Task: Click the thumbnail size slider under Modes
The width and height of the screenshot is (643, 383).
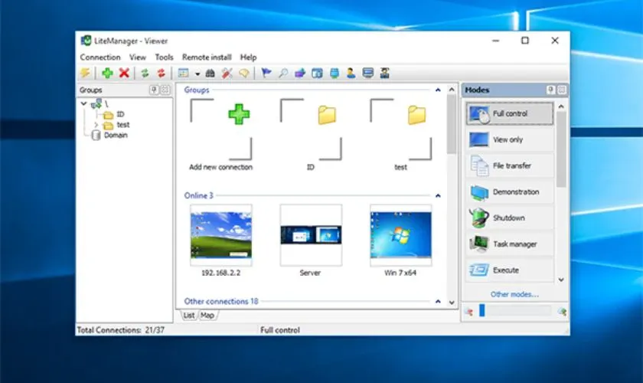Action: tap(514, 311)
